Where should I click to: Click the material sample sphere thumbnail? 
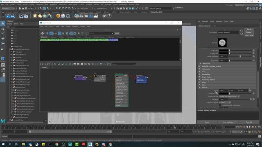pos(222,42)
